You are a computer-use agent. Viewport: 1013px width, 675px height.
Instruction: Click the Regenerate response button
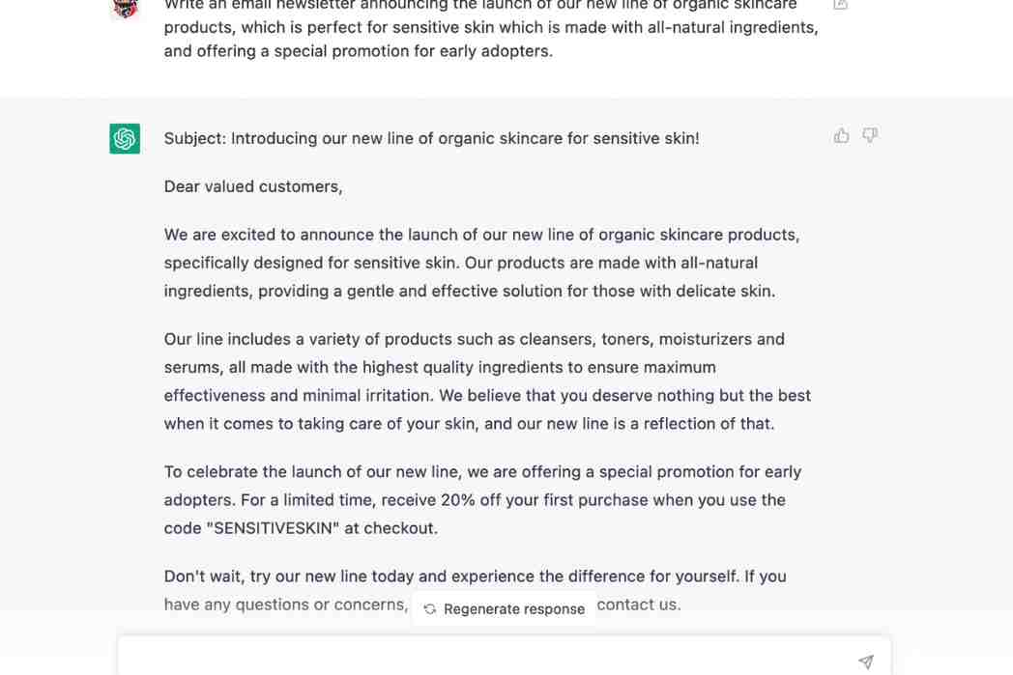point(503,608)
